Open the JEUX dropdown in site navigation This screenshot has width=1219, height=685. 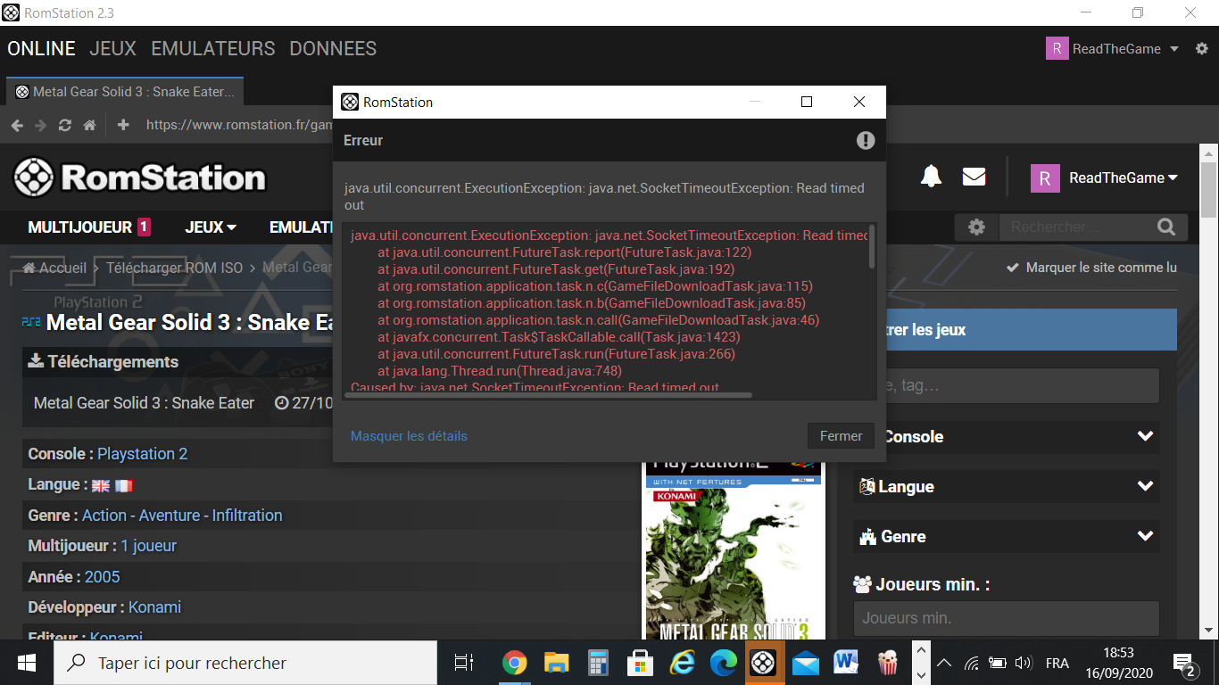pos(211,227)
